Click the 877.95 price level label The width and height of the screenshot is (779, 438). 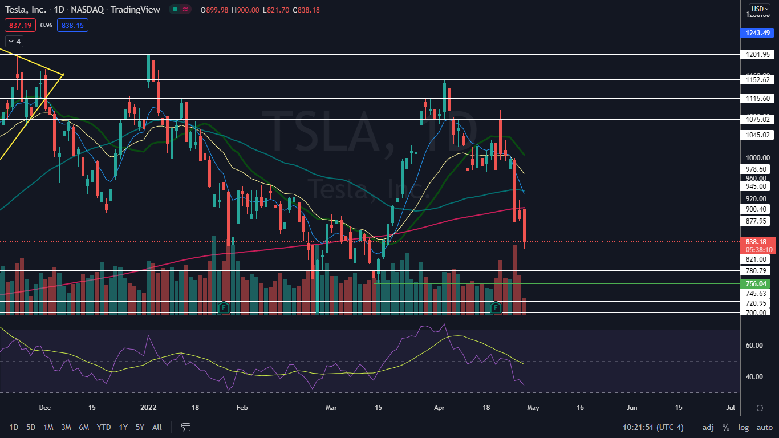coord(756,221)
